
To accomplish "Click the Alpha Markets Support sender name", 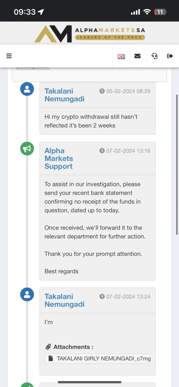I will point(59,158).
